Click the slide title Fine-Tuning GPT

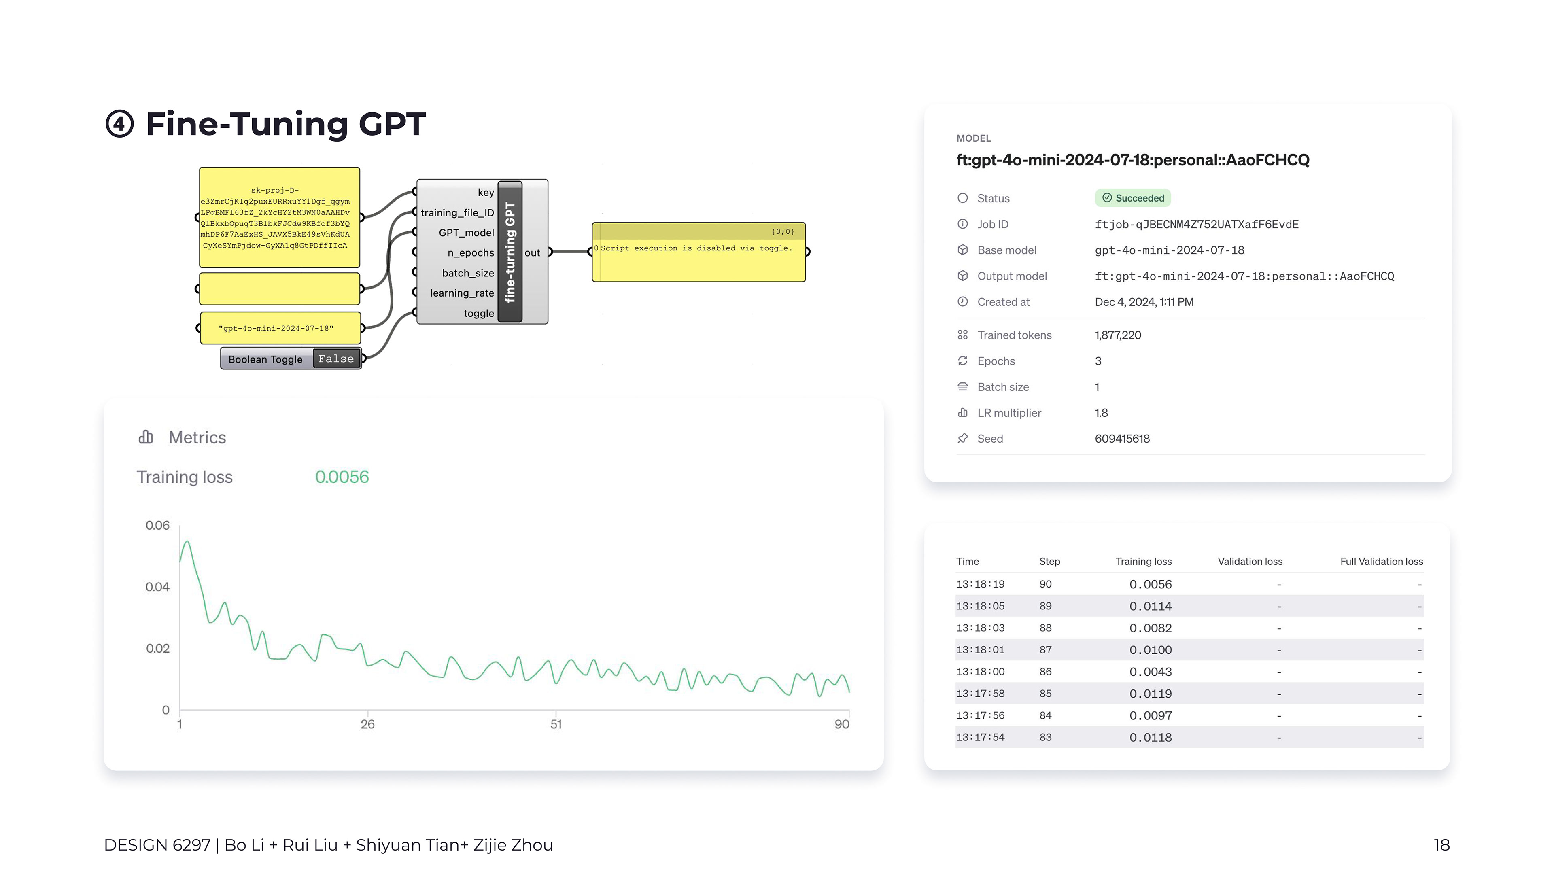[x=285, y=124]
